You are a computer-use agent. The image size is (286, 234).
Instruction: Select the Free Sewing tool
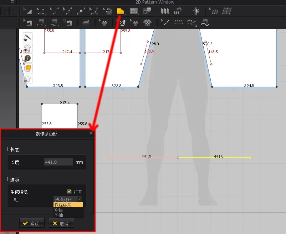[x=54, y=22]
